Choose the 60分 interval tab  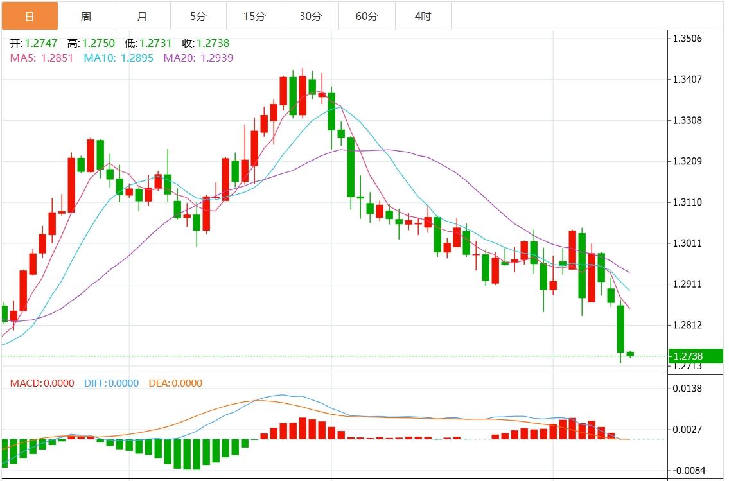click(367, 16)
